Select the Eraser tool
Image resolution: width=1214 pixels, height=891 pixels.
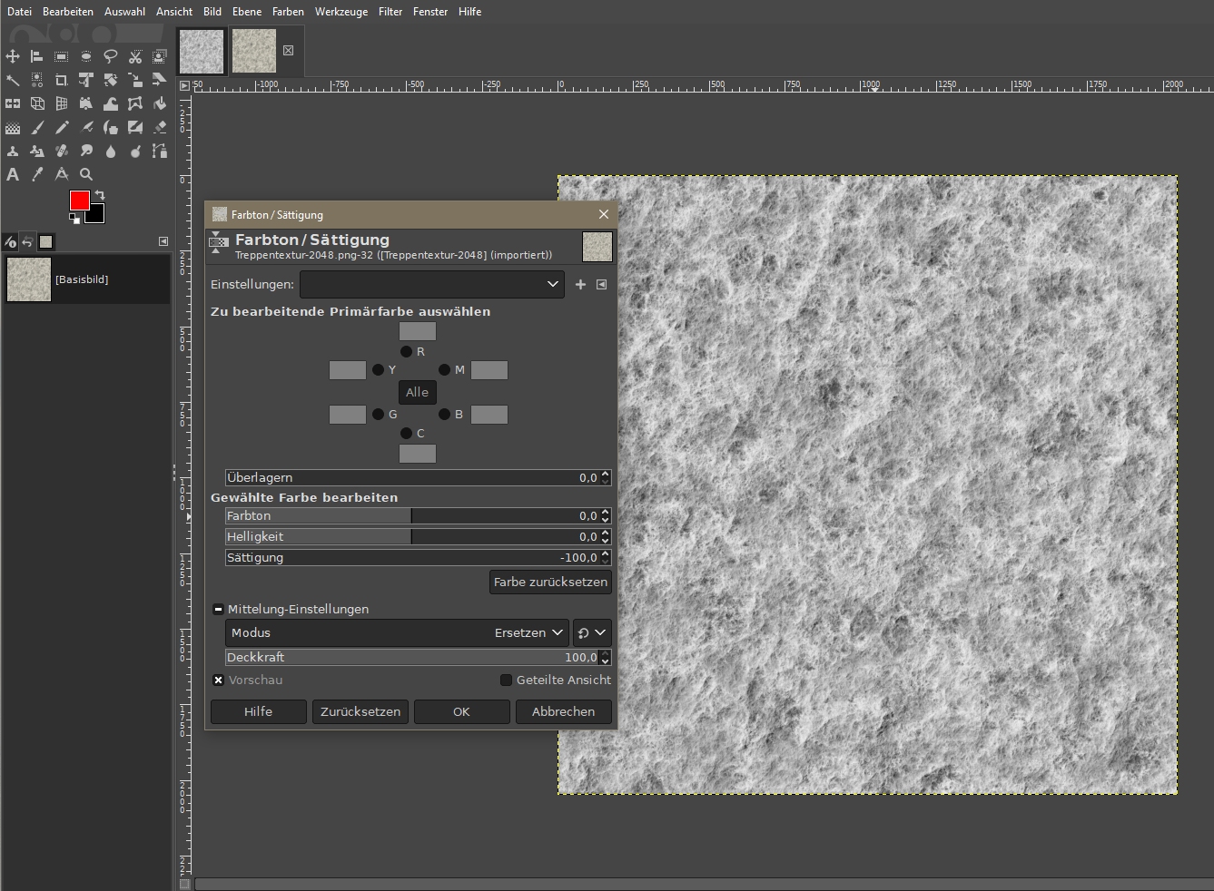(160, 127)
